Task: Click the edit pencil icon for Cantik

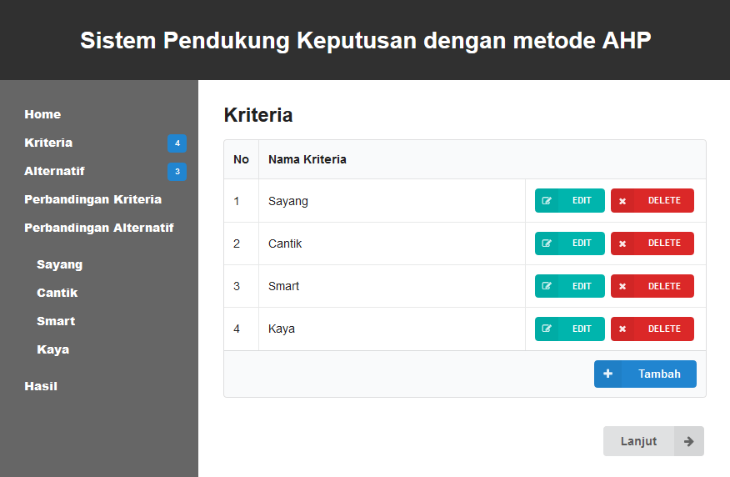Action: coord(547,244)
